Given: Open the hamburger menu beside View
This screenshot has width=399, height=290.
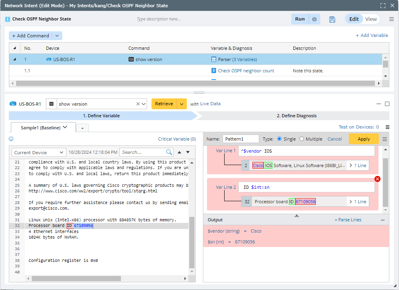Looking at the screenshot, I should point(391,19).
